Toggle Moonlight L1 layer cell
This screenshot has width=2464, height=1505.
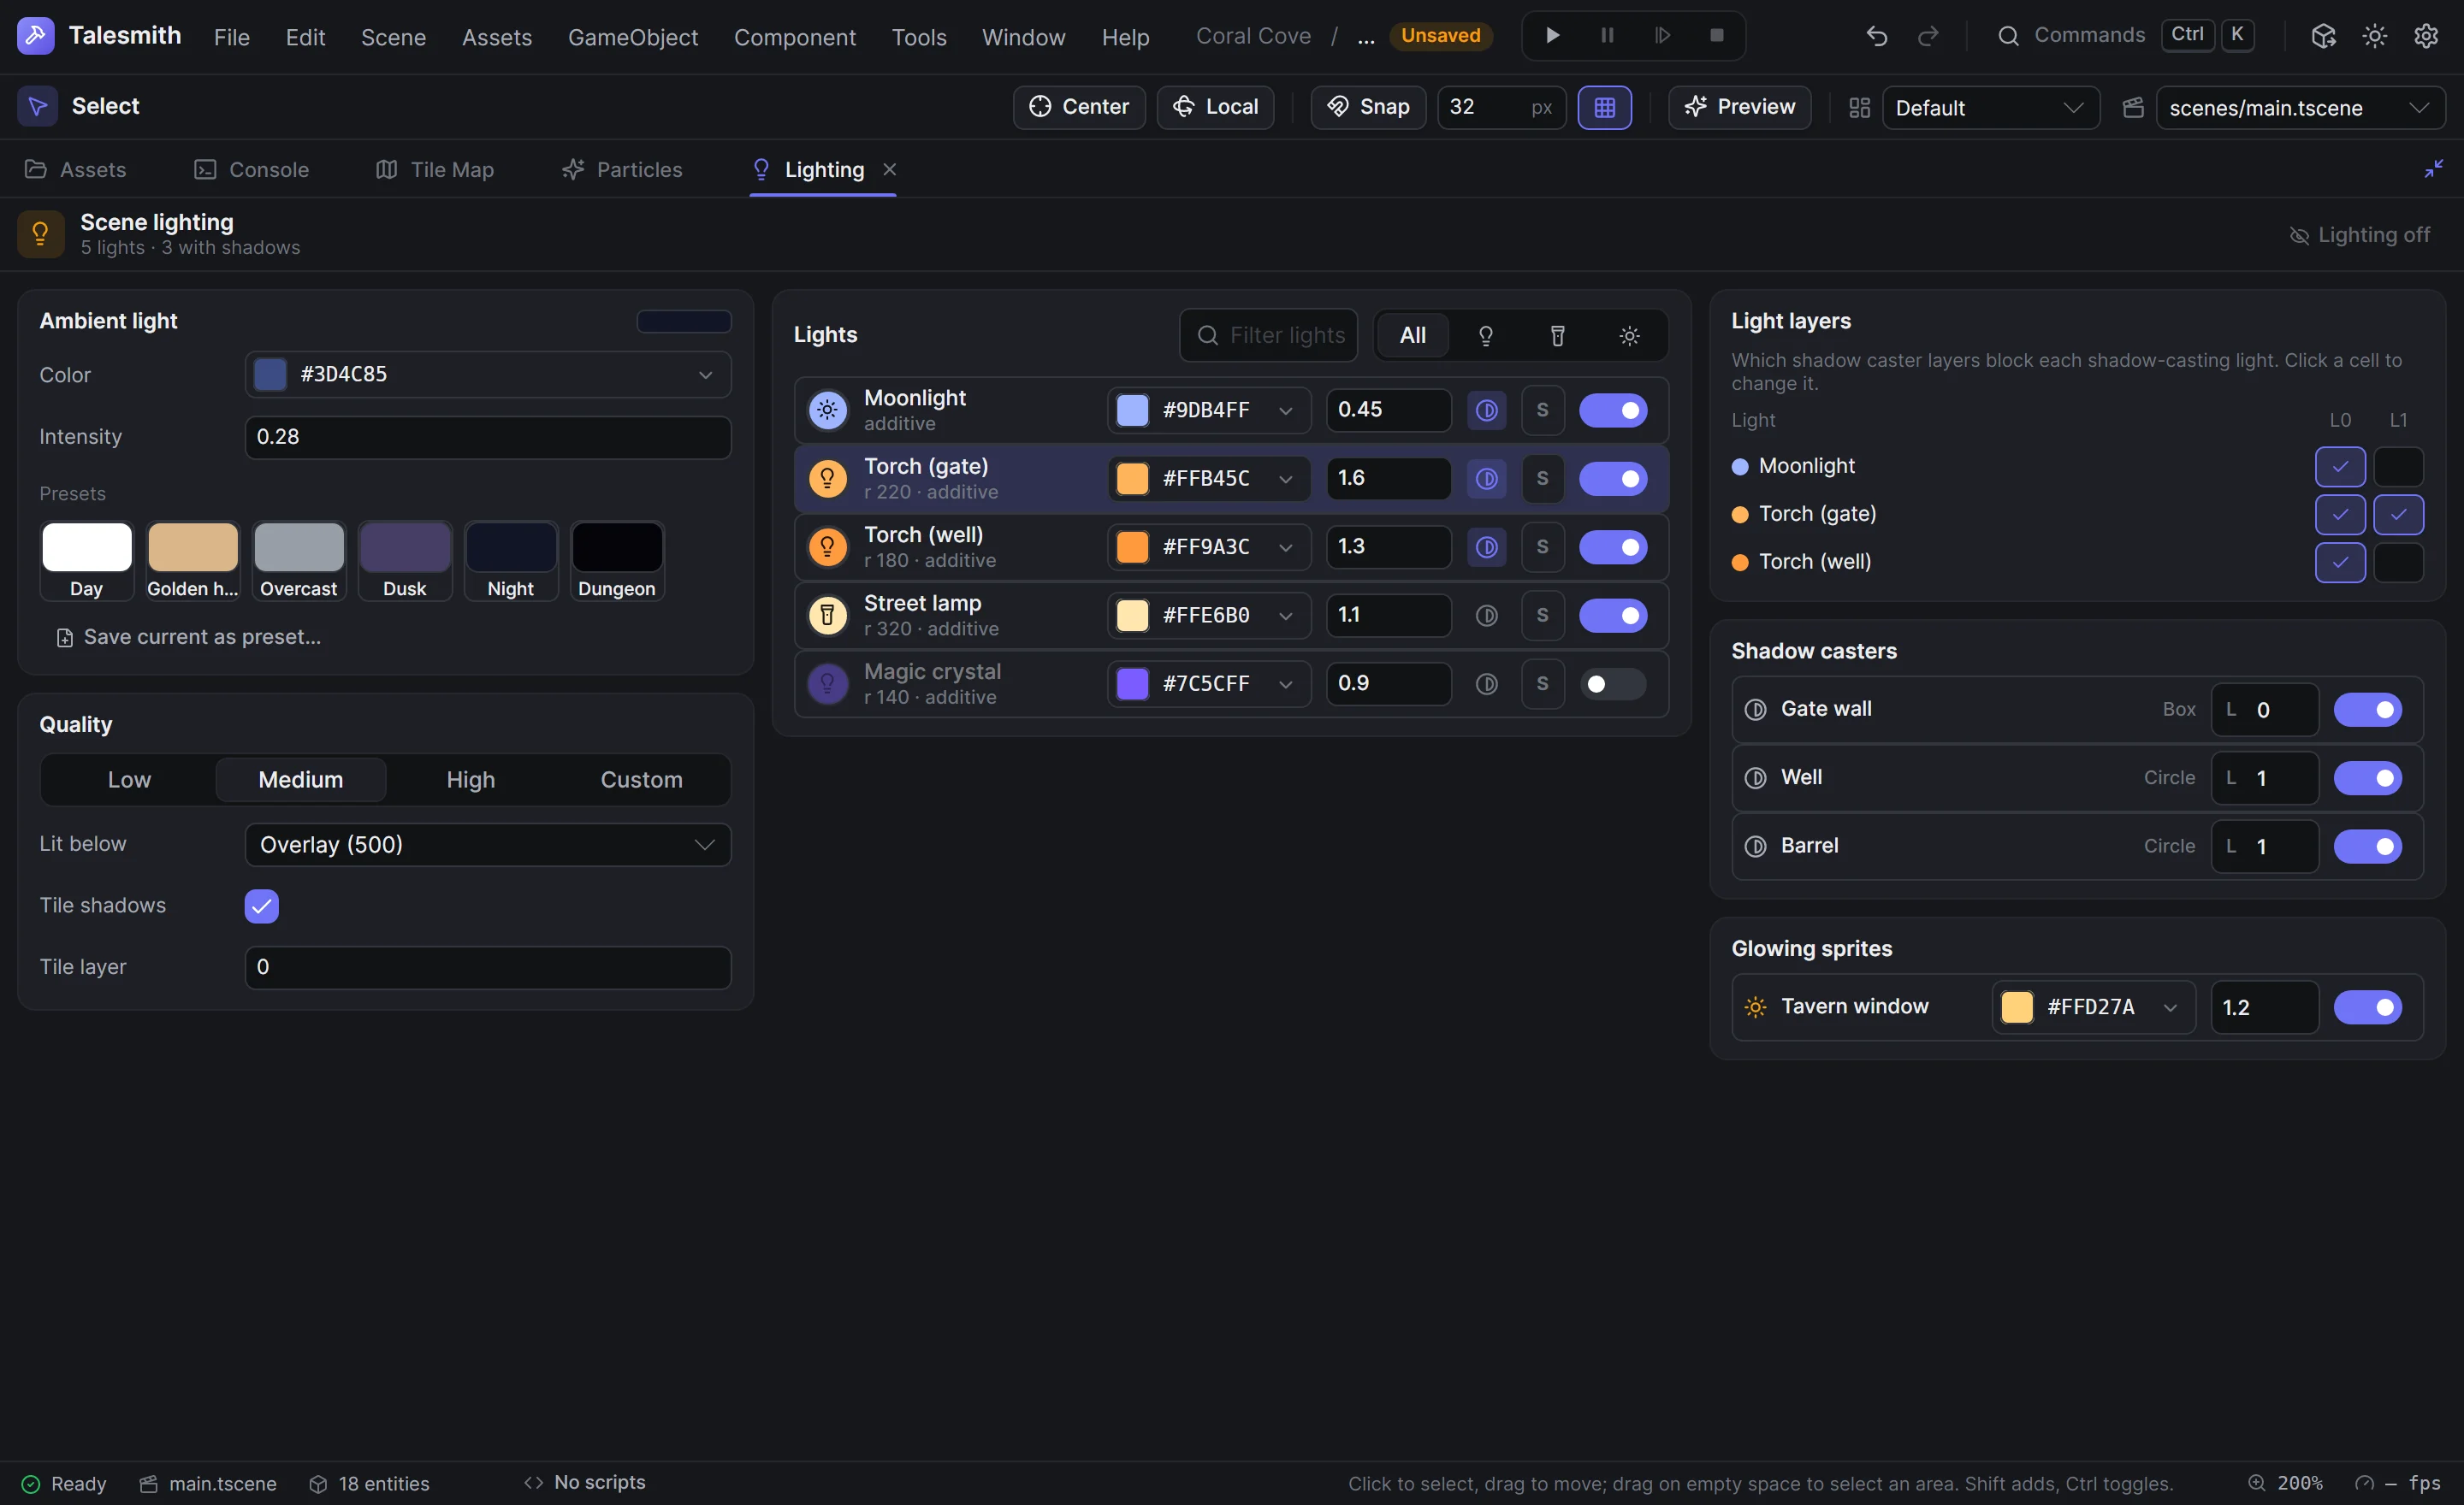click(x=2398, y=467)
